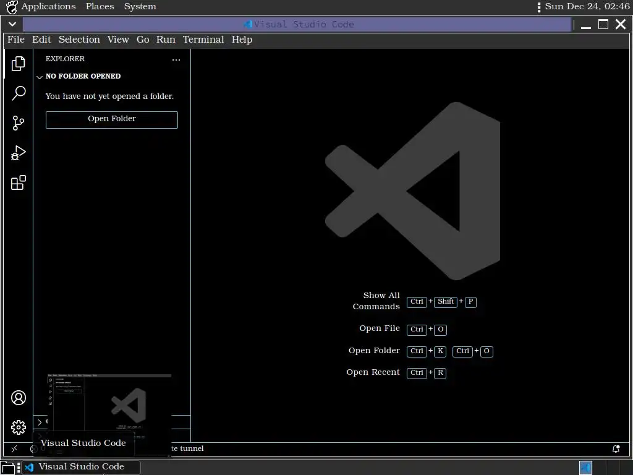Open the Manage gear icon
This screenshot has height=475, width=633.
(18, 427)
